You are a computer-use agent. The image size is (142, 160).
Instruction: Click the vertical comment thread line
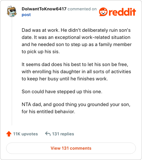[x=12, y=71]
